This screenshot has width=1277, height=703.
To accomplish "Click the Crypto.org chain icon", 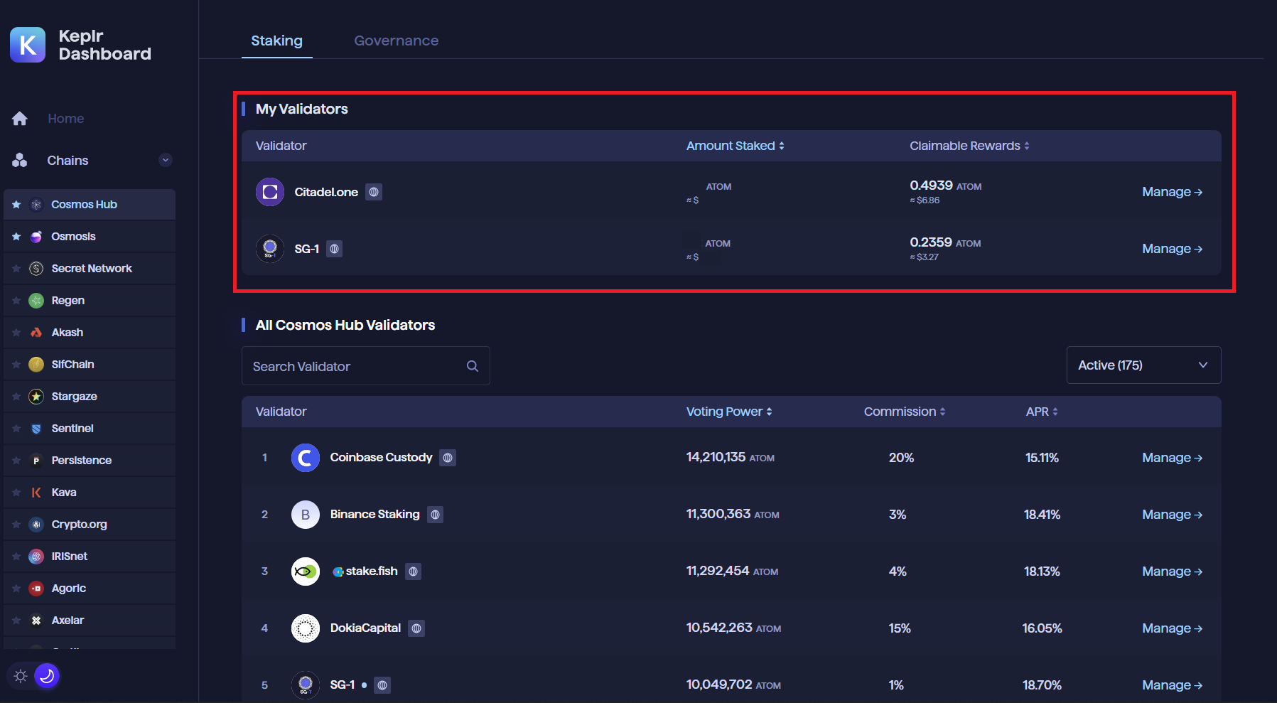I will (36, 525).
